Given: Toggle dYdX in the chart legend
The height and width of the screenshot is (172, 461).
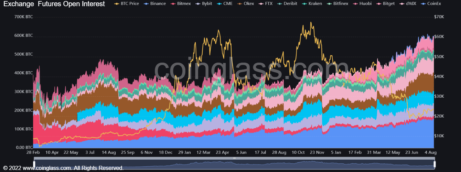Looking at the screenshot, I should (x=407, y=4).
